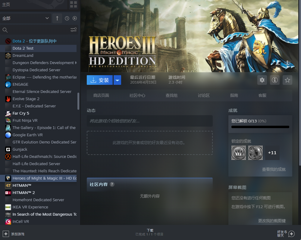This screenshot has width=301, height=240.
Task: Click the Evolve Stage 2 icon
Action: click(8, 99)
